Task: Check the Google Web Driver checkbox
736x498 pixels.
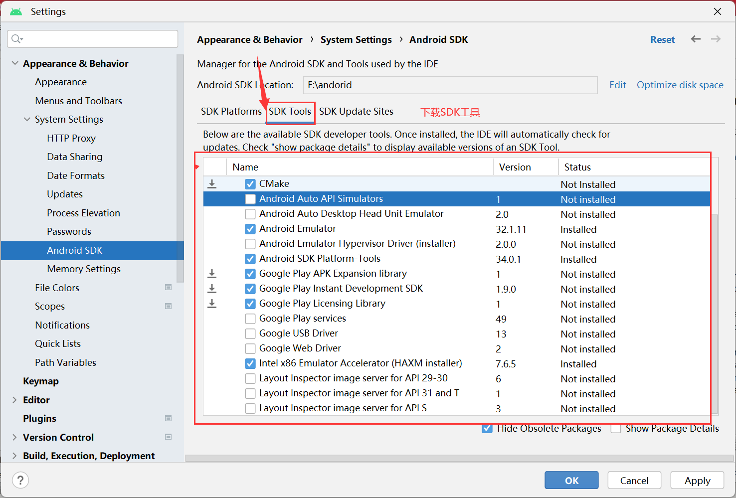Action: [x=250, y=348]
